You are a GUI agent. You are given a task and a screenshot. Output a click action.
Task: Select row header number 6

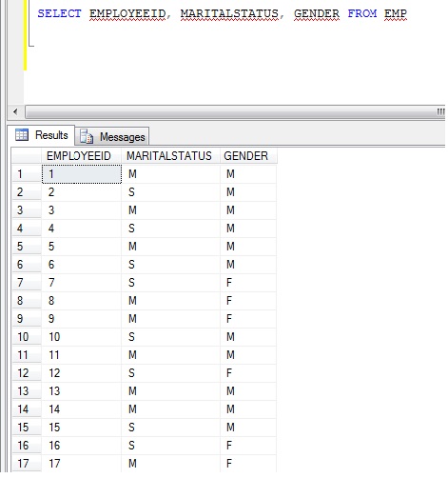pos(27,265)
